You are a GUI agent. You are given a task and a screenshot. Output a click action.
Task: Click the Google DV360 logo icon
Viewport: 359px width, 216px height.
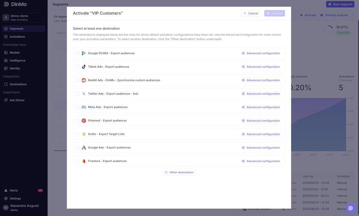point(84,53)
